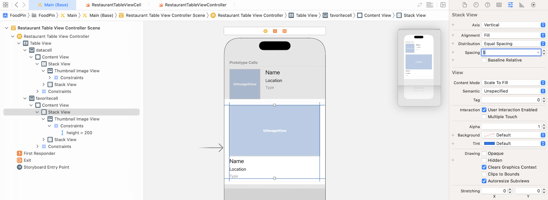The image size is (548, 200).
Task: Add variation for Spacing with plus button
Action: tap(453, 52)
